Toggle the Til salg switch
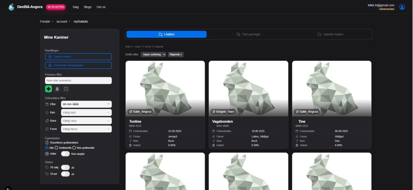Image resolution: width=413 pixels, height=190 pixels. point(65,167)
